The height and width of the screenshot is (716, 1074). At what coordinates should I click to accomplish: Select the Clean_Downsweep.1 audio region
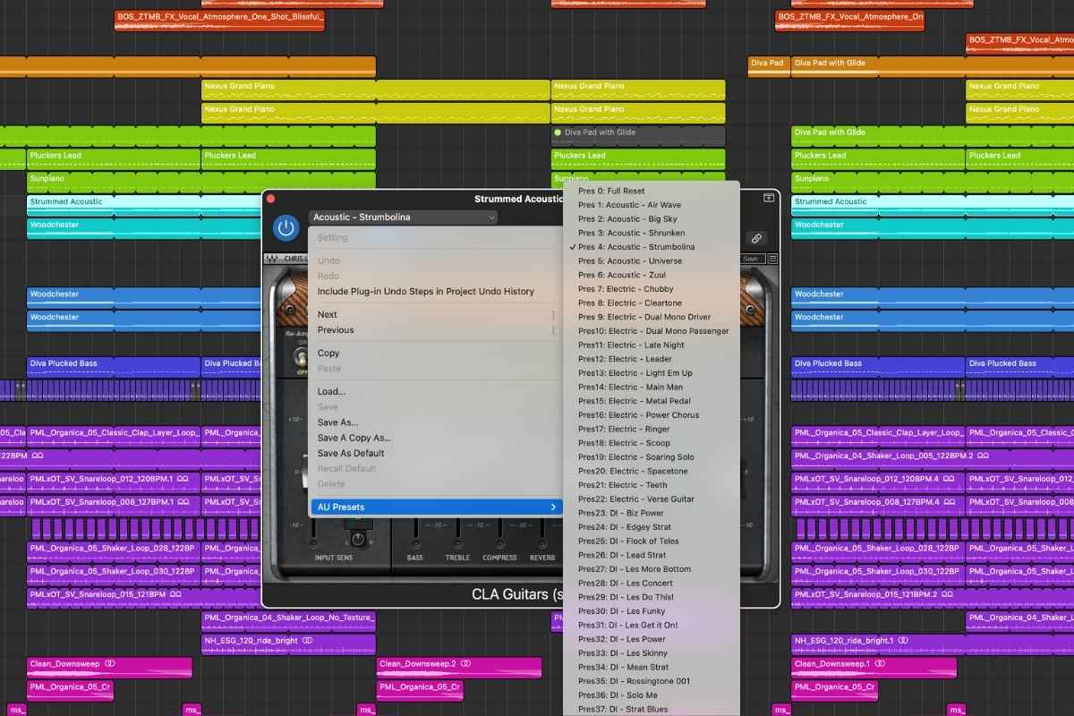click(874, 668)
